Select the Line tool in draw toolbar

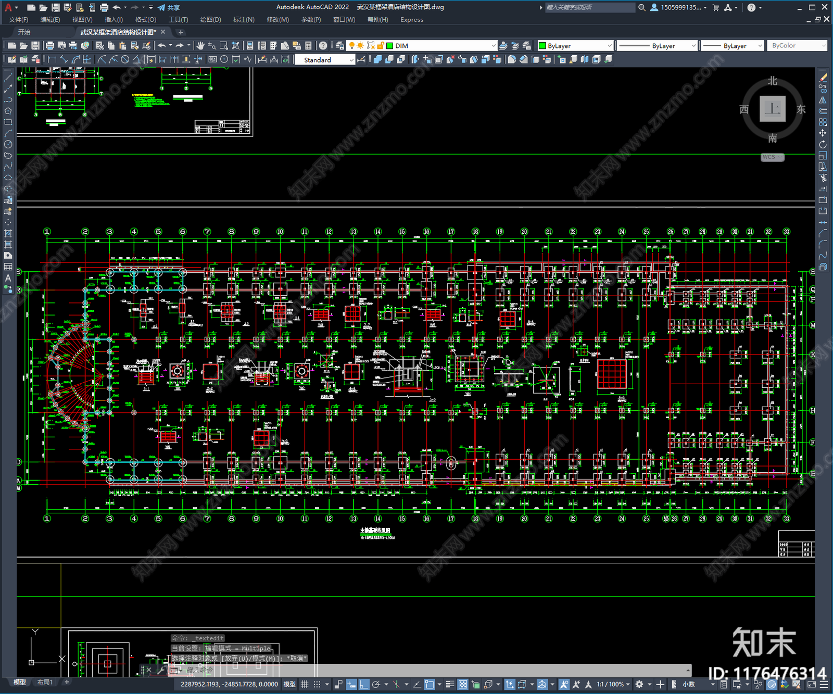pos(8,77)
